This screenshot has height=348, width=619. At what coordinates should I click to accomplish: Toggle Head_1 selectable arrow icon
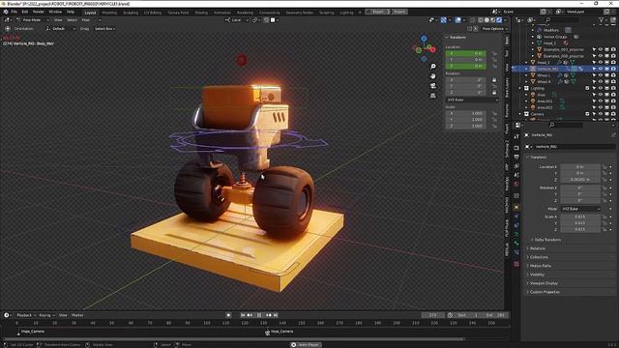tap(594, 62)
